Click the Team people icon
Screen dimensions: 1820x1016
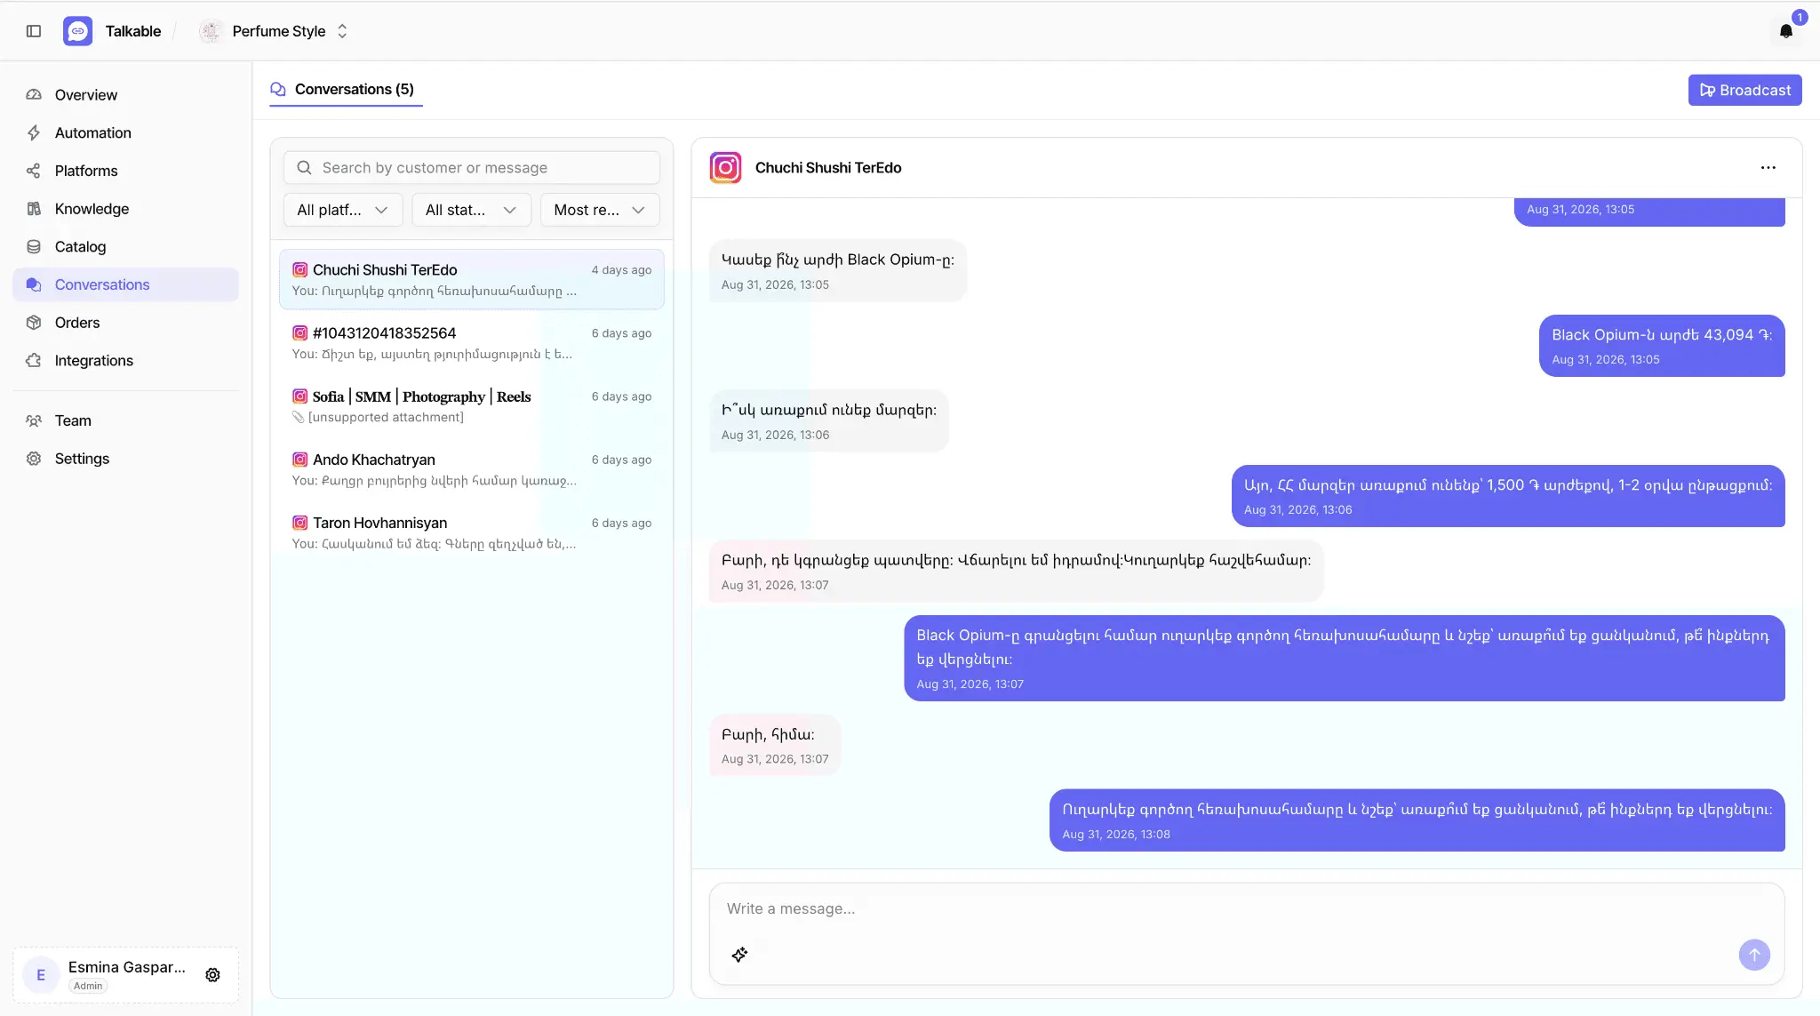34,420
